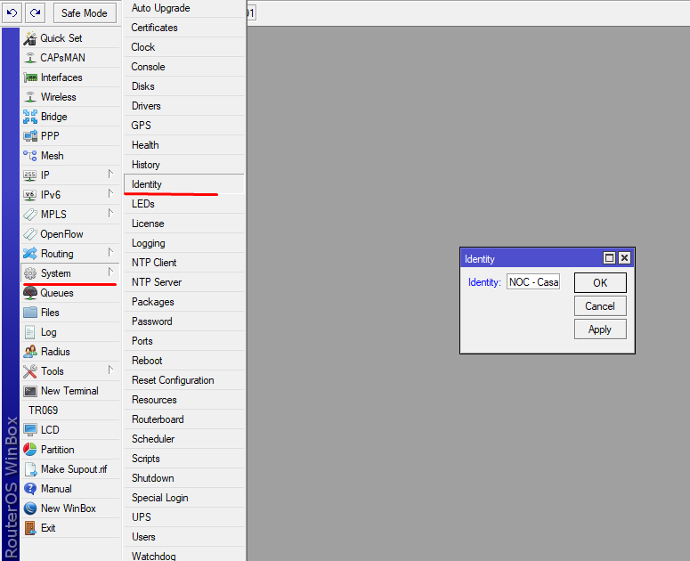Click the System gear icon
This screenshot has height=561, width=690.
coord(30,273)
